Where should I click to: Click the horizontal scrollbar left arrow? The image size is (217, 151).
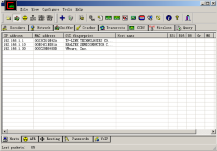[x=5, y=131]
